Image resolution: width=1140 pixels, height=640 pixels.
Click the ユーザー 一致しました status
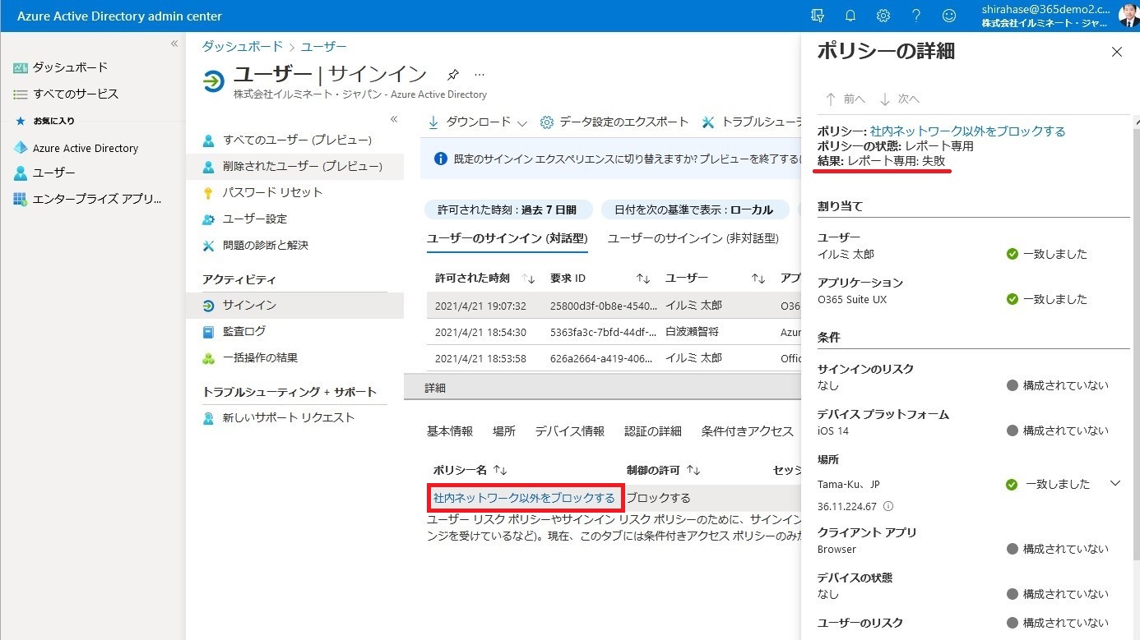click(1046, 254)
